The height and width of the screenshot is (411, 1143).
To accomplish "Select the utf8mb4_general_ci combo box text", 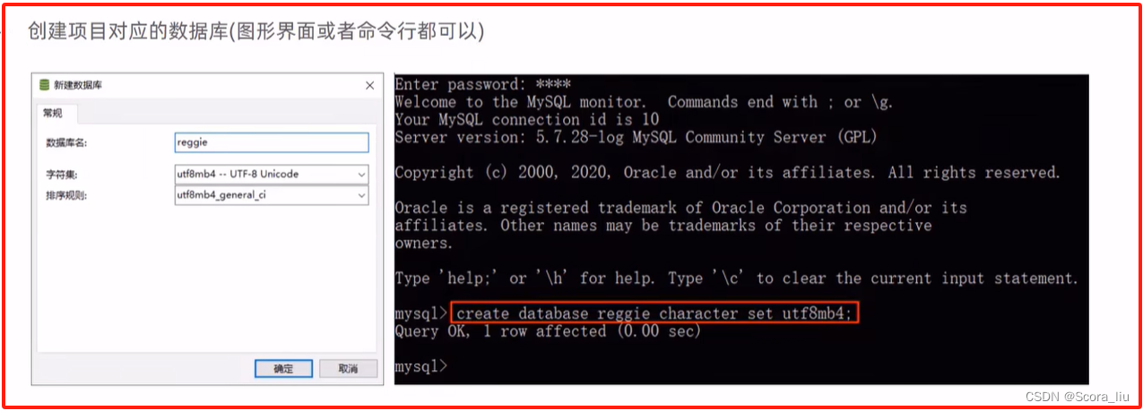I will tap(221, 195).
